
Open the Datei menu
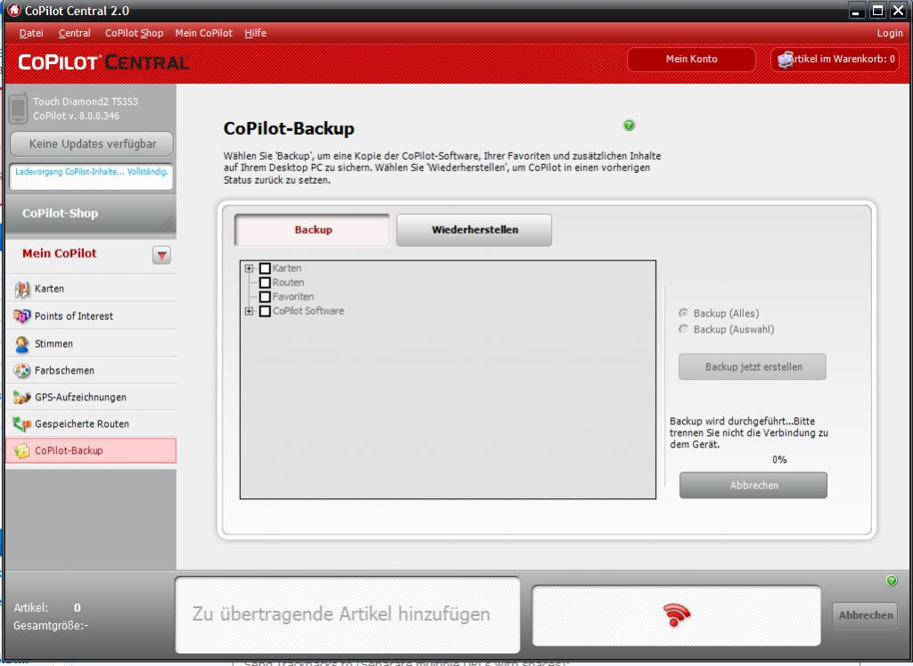pyautogui.click(x=31, y=33)
